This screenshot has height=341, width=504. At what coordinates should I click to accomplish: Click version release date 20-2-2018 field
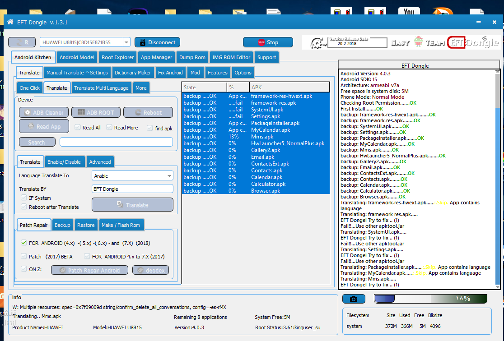tap(357, 43)
